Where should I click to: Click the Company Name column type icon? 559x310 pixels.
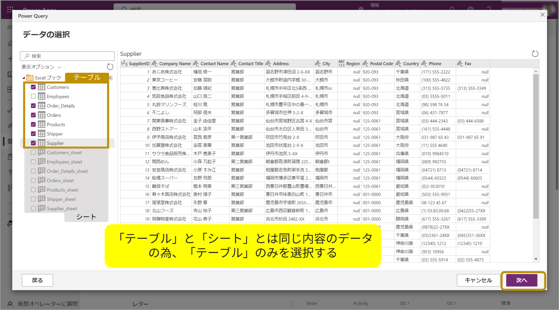[155, 63]
